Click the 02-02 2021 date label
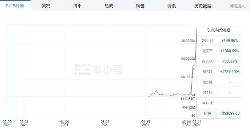This screenshot has width=250, height=129. tap(6, 123)
